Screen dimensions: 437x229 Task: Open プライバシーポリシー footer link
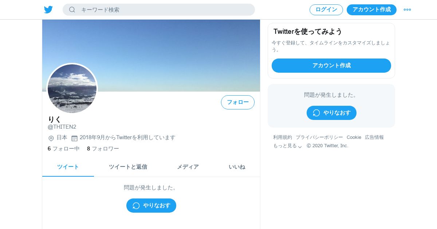[319, 137]
